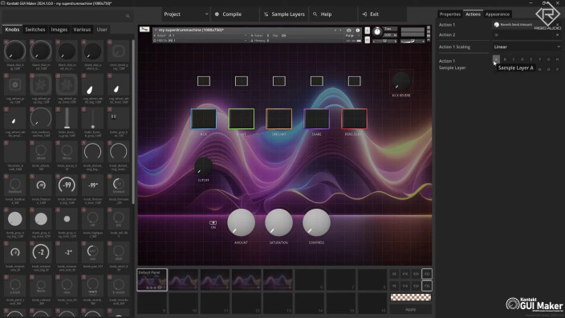This screenshot has width=565, height=318.
Task: Pick the first black dial knob asset
Action: click(x=15, y=51)
